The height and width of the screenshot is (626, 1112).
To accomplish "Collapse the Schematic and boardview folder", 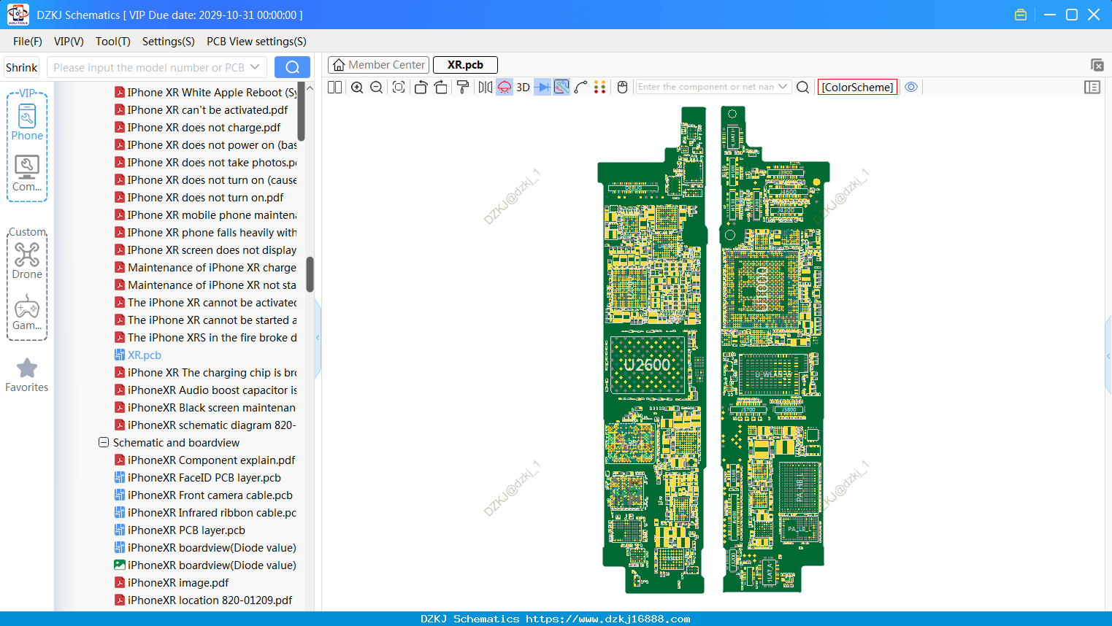I will pyautogui.click(x=104, y=443).
